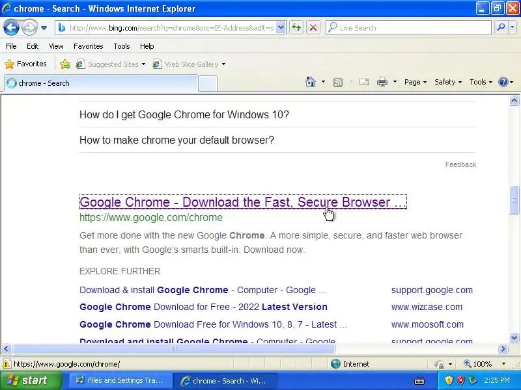Open Google Chrome - Download the Fast, Secure Browser result

click(x=243, y=202)
